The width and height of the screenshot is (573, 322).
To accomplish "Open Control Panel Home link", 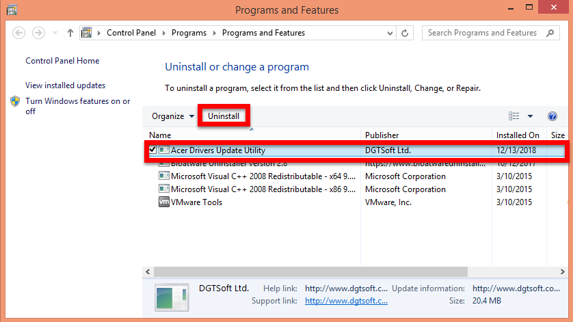I will point(62,61).
